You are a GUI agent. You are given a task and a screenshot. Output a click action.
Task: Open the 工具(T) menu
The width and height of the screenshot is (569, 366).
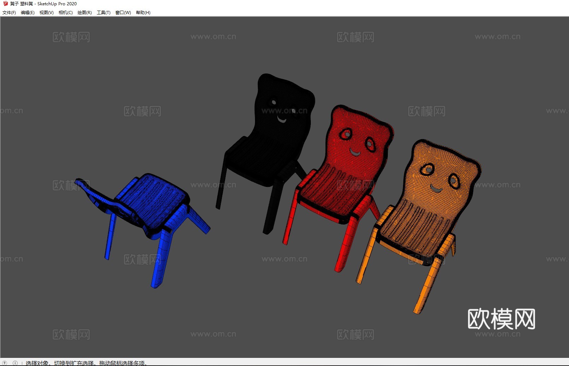(103, 13)
